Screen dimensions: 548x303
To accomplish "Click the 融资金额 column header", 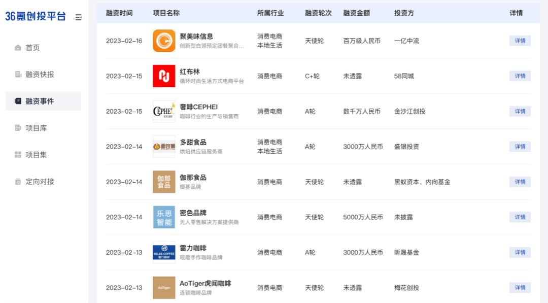I will [x=357, y=13].
